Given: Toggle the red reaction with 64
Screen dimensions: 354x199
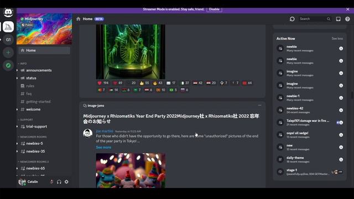Looking at the screenshot, I should 247,83.
